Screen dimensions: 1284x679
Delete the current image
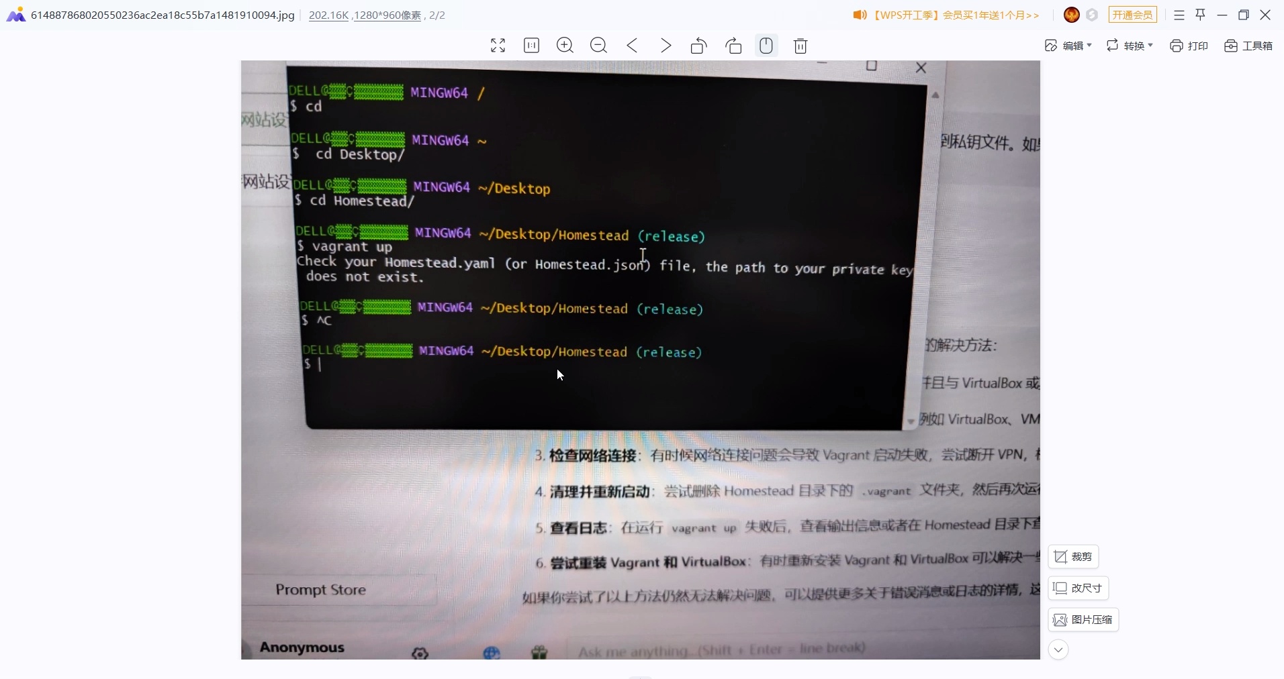pos(800,46)
